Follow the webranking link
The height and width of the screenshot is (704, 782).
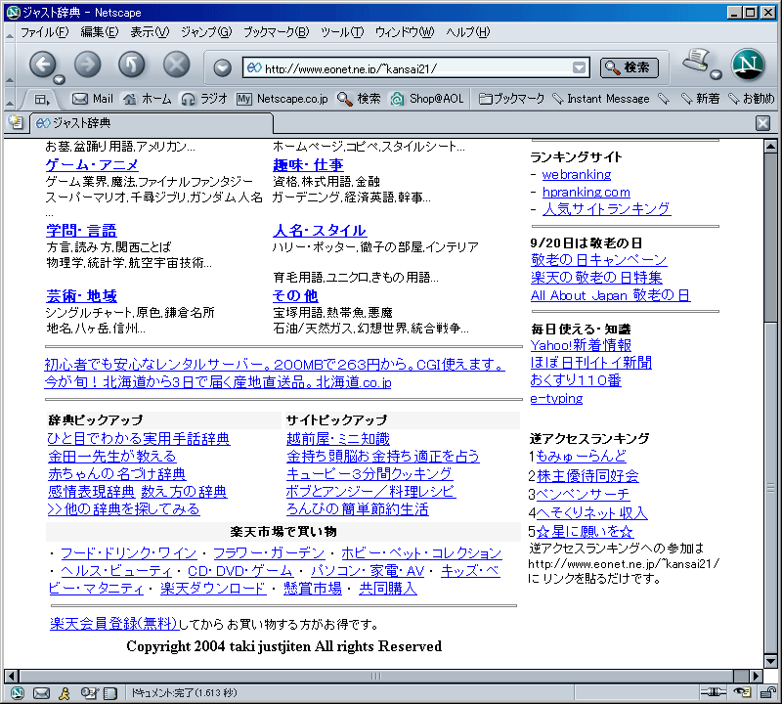[x=577, y=175]
